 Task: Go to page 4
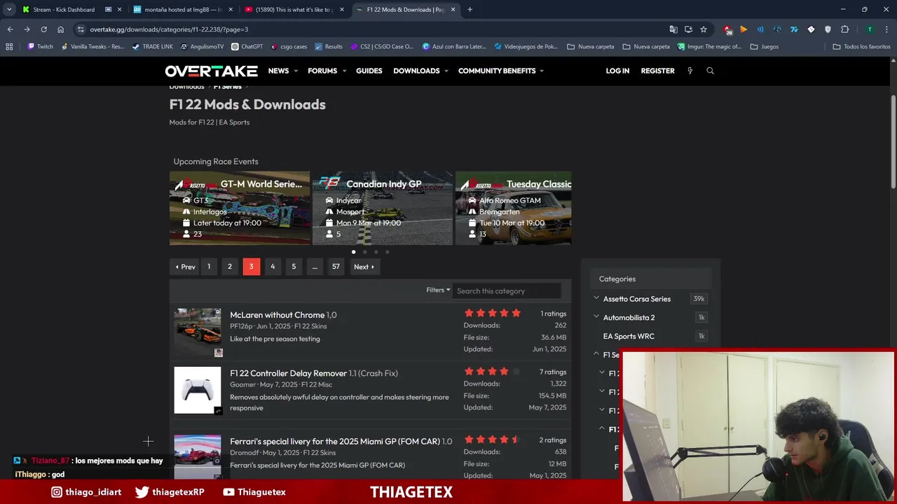pyautogui.click(x=273, y=267)
